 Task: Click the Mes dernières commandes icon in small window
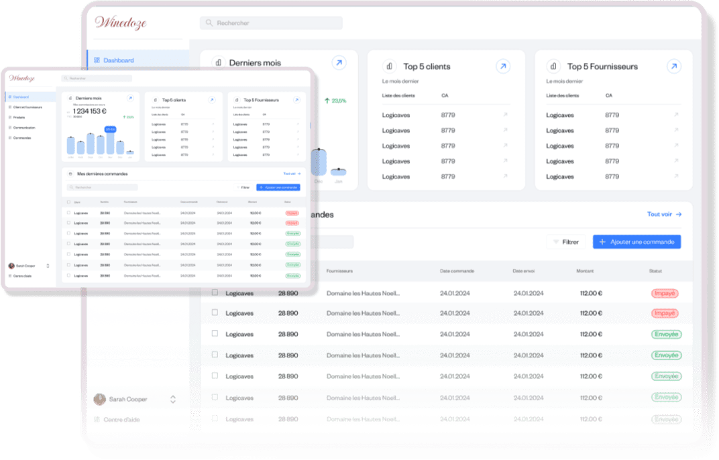(70, 174)
